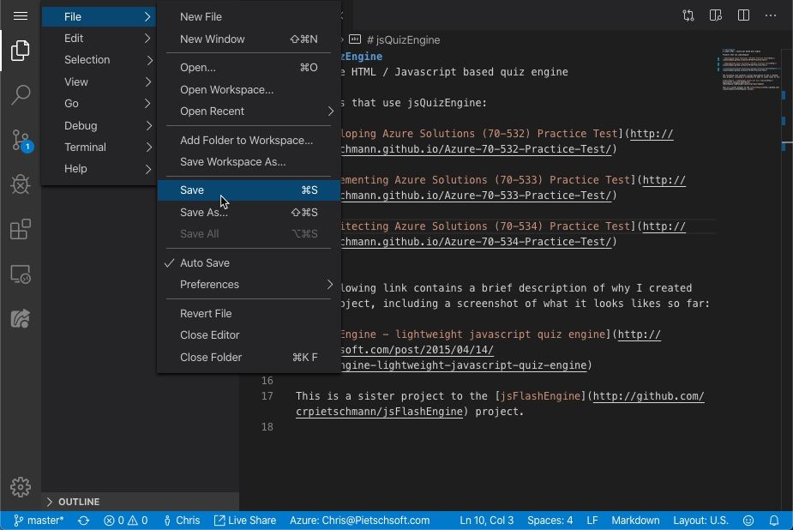This screenshot has width=793, height=530.
Task: Expand the Preferences submenu
Action: tap(249, 285)
